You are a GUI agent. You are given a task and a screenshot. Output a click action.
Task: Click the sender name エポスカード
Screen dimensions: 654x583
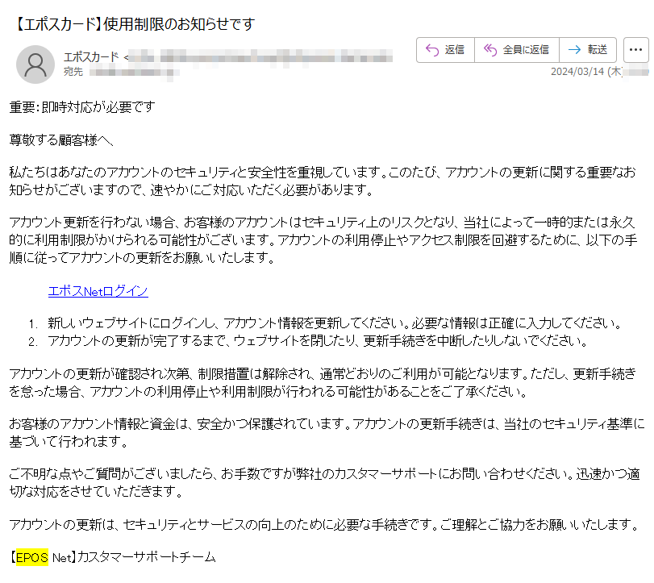tap(91, 57)
